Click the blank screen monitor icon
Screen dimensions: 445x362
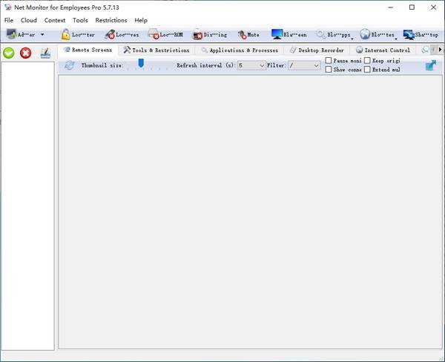click(x=277, y=34)
